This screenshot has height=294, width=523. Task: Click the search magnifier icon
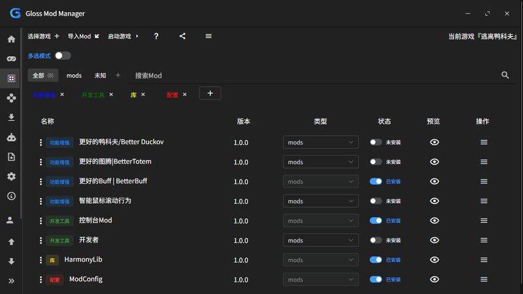tap(505, 75)
